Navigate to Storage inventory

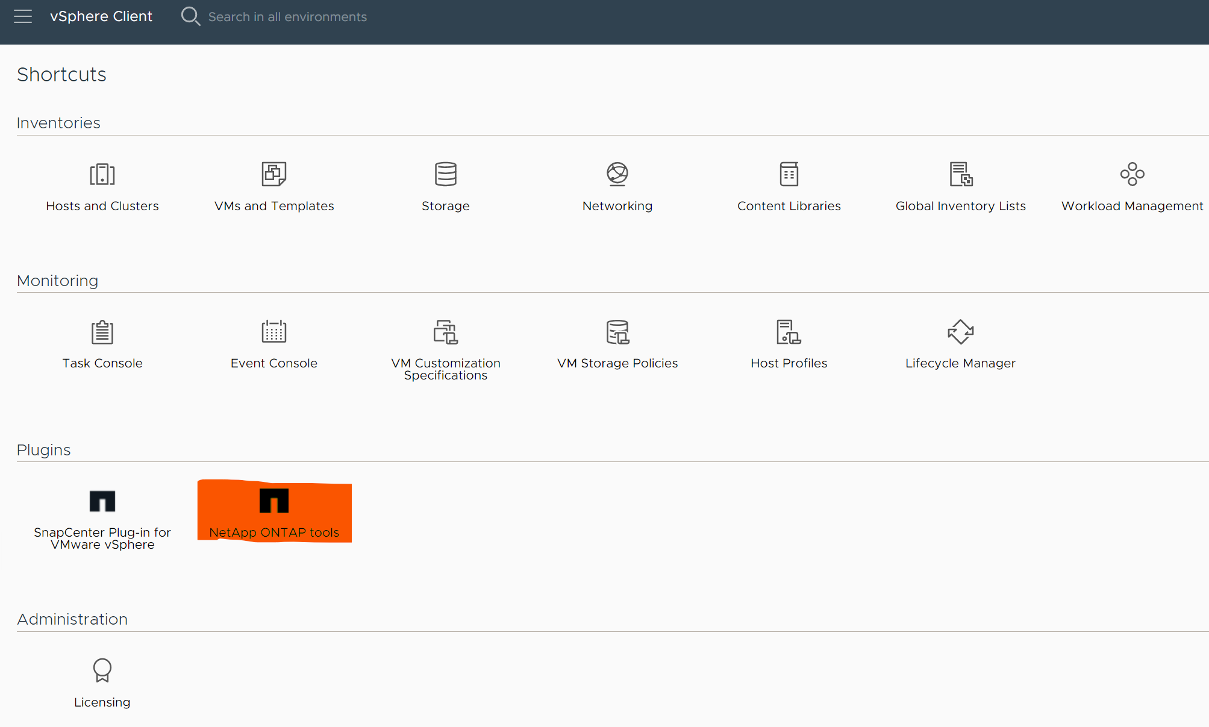click(445, 184)
